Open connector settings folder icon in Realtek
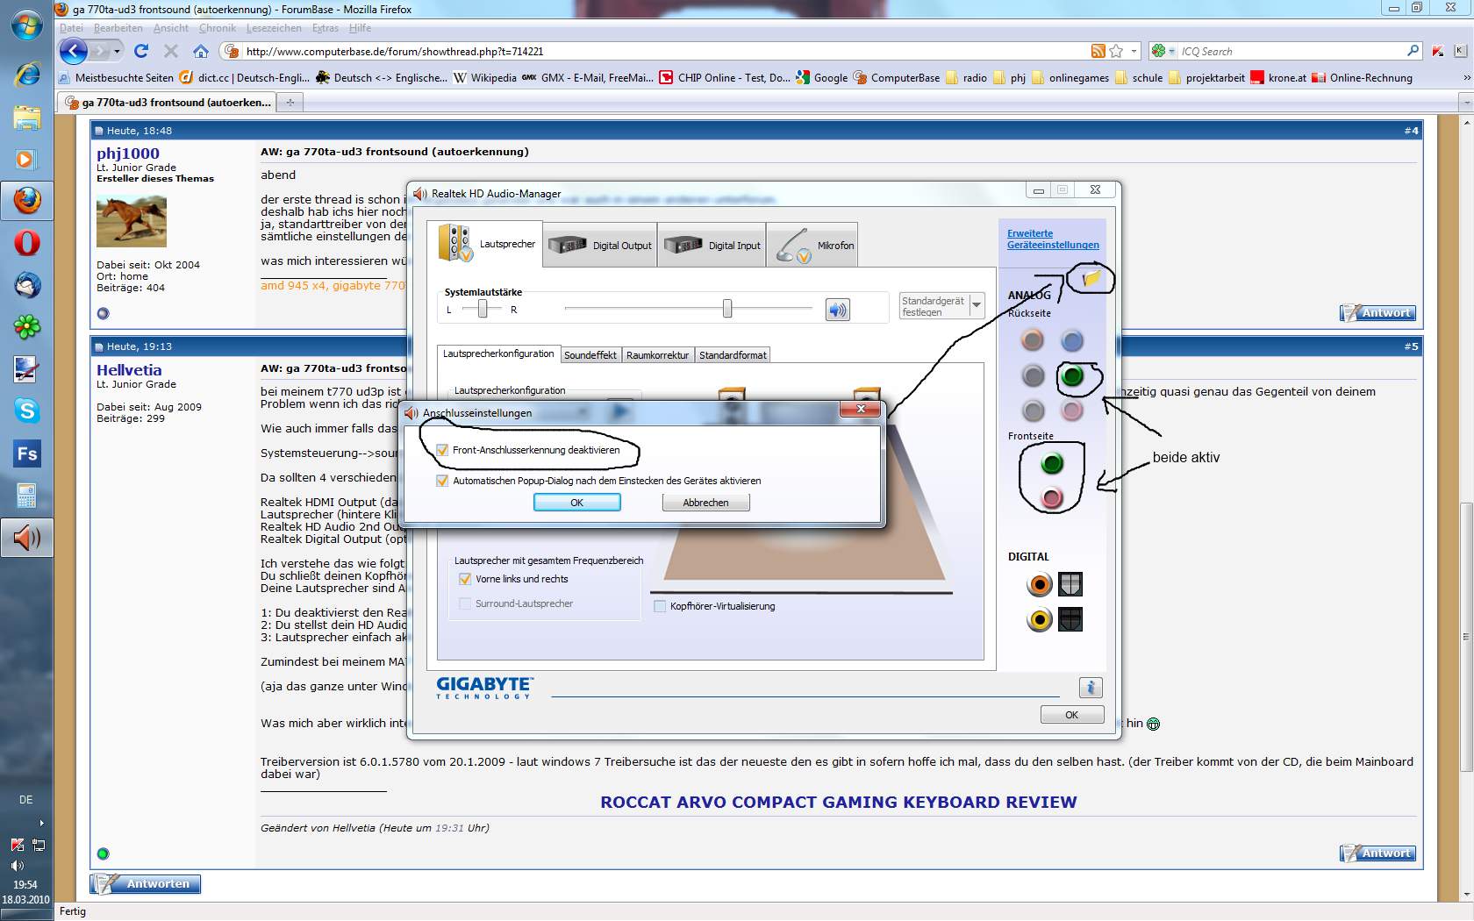Viewport: 1474px width, 921px height. tap(1091, 279)
